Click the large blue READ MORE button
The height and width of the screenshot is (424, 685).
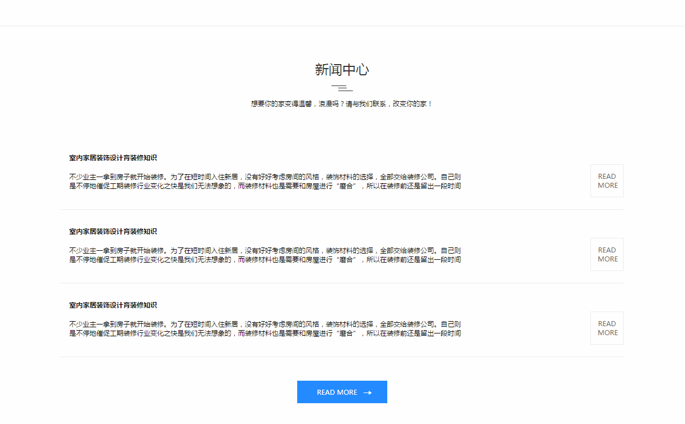click(342, 392)
